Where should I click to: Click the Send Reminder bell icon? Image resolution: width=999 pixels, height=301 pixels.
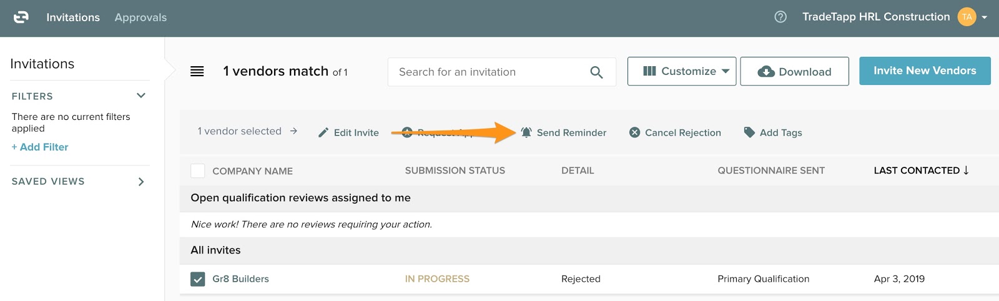tap(526, 132)
